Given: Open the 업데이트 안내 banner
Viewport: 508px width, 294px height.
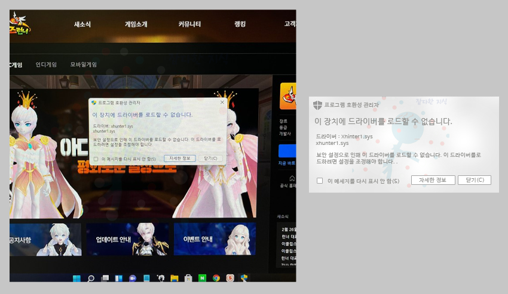Looking at the screenshot, I should click(127, 239).
